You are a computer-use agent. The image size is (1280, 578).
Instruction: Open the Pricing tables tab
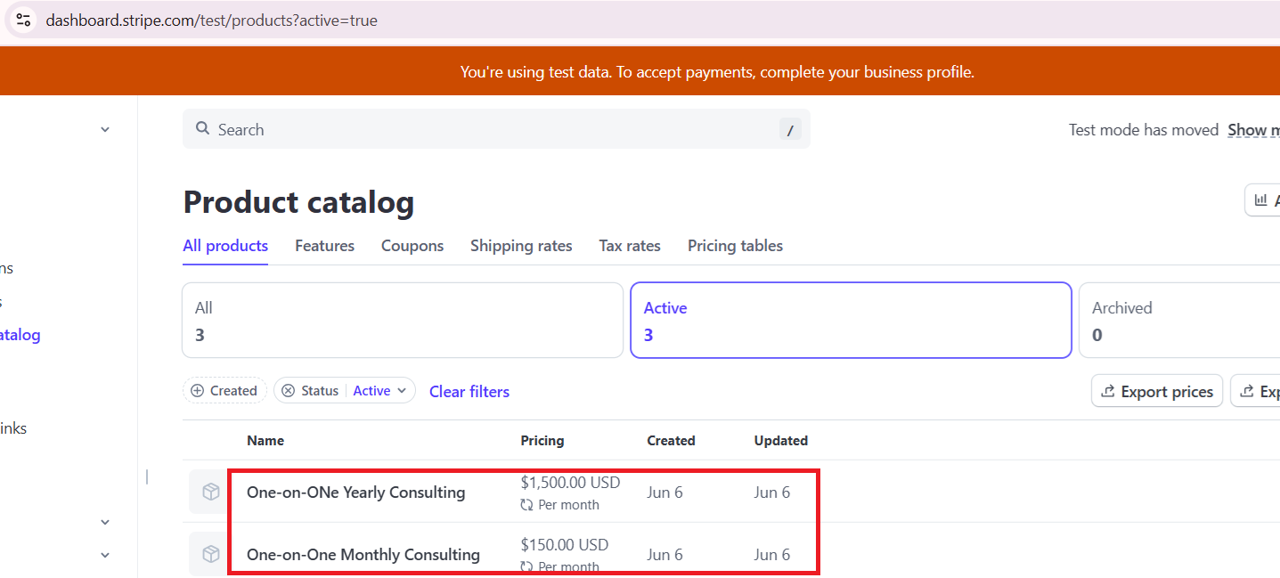735,246
